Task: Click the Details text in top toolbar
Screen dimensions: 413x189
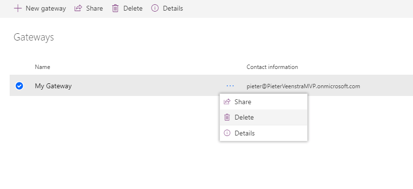Action: [x=173, y=8]
